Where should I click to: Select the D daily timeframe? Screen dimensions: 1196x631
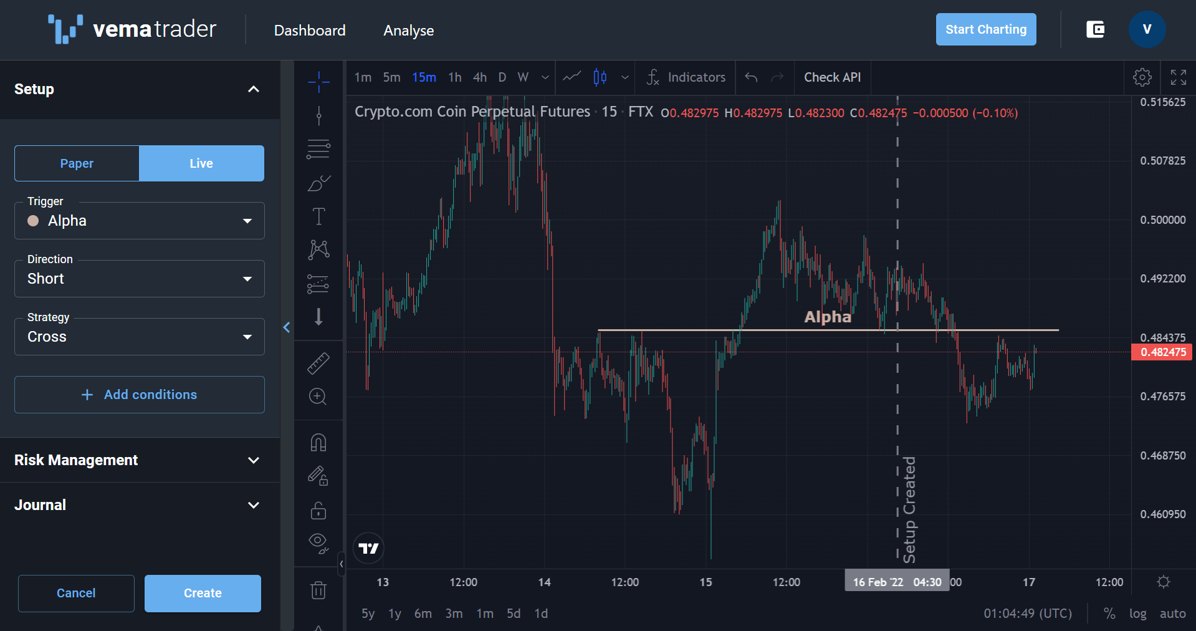(502, 77)
